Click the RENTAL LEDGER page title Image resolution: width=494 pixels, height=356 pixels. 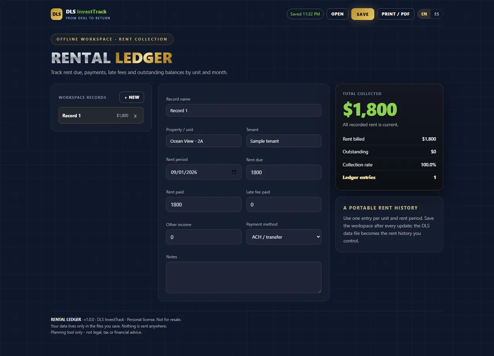[x=112, y=58]
